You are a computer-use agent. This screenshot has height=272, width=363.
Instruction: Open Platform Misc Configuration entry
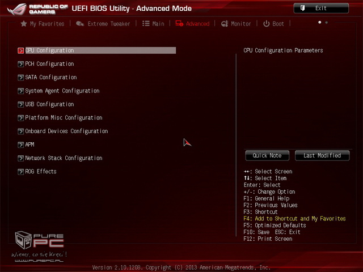pyautogui.click(x=64, y=118)
